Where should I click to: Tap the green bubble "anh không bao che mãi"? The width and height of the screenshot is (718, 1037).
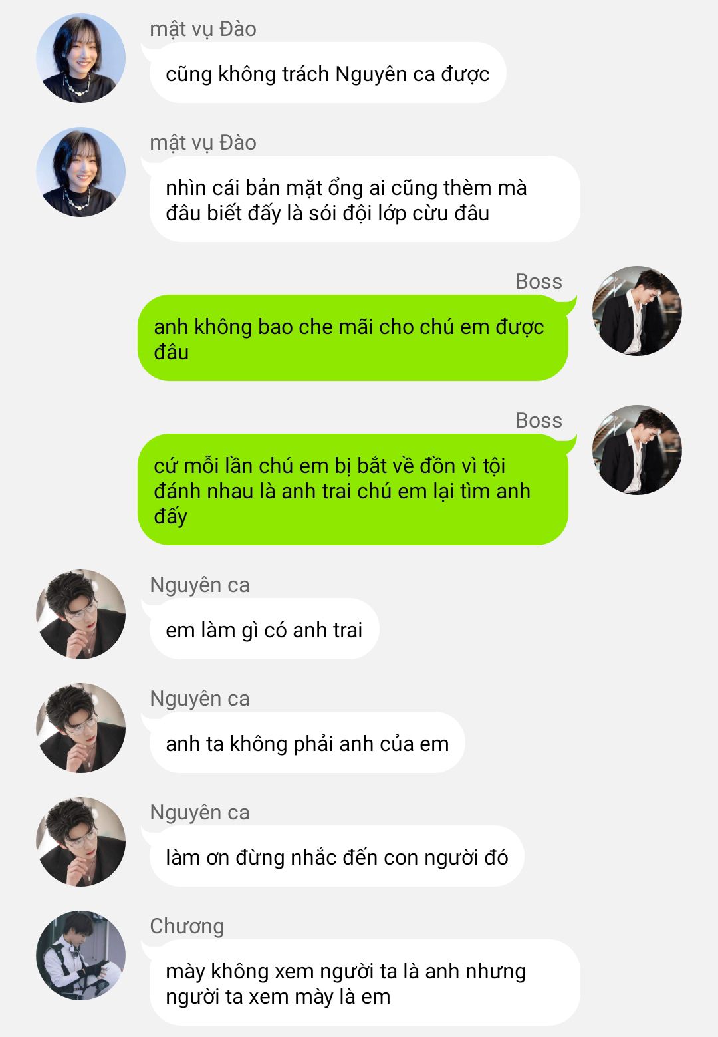point(353,339)
